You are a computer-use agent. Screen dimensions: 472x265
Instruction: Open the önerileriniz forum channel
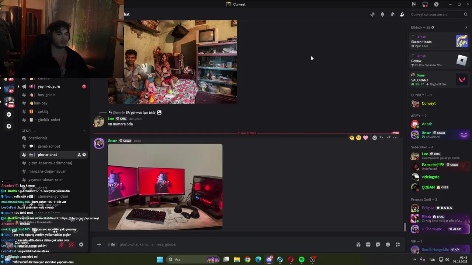[54, 138]
